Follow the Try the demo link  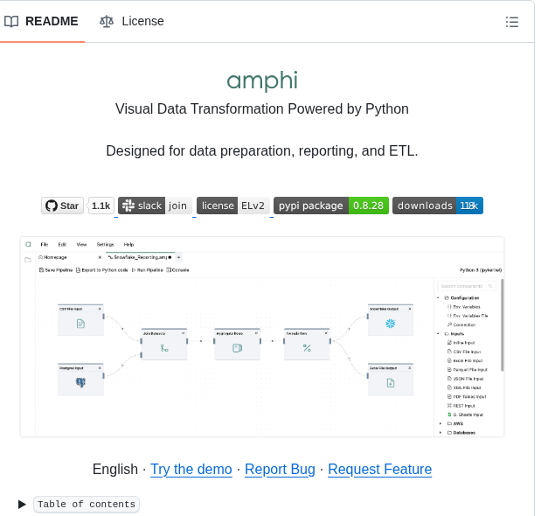(x=191, y=470)
